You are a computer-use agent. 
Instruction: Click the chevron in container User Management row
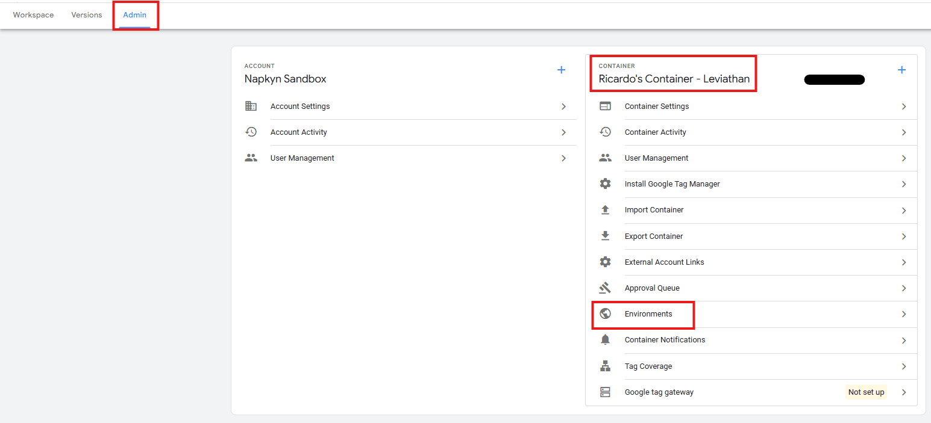[x=904, y=158]
